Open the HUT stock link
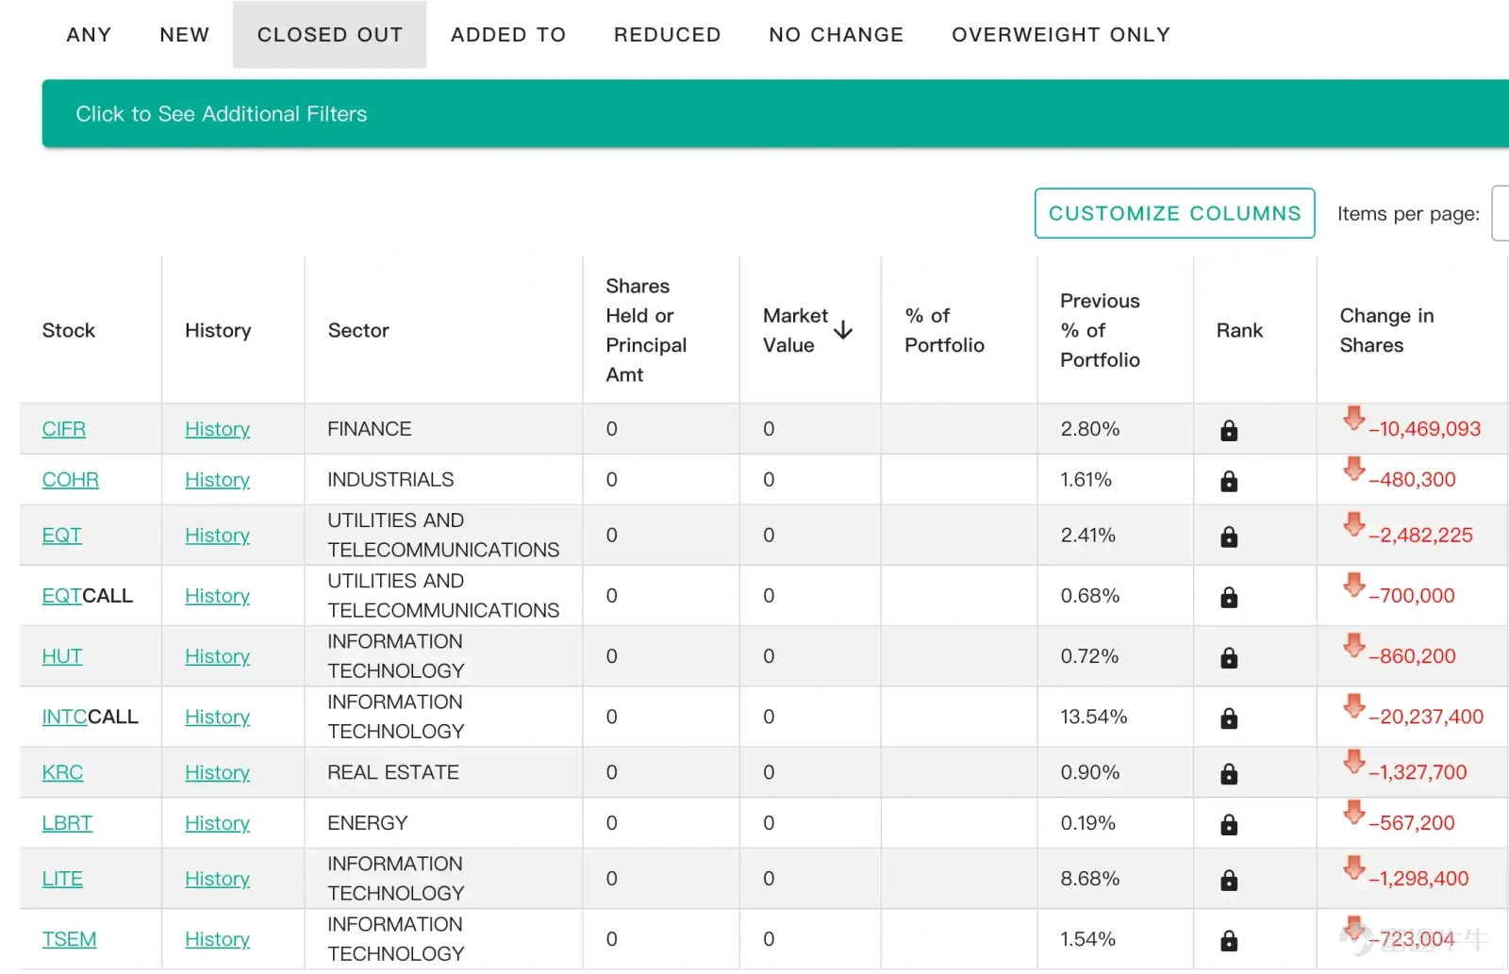1509x974 pixels. (x=62, y=656)
